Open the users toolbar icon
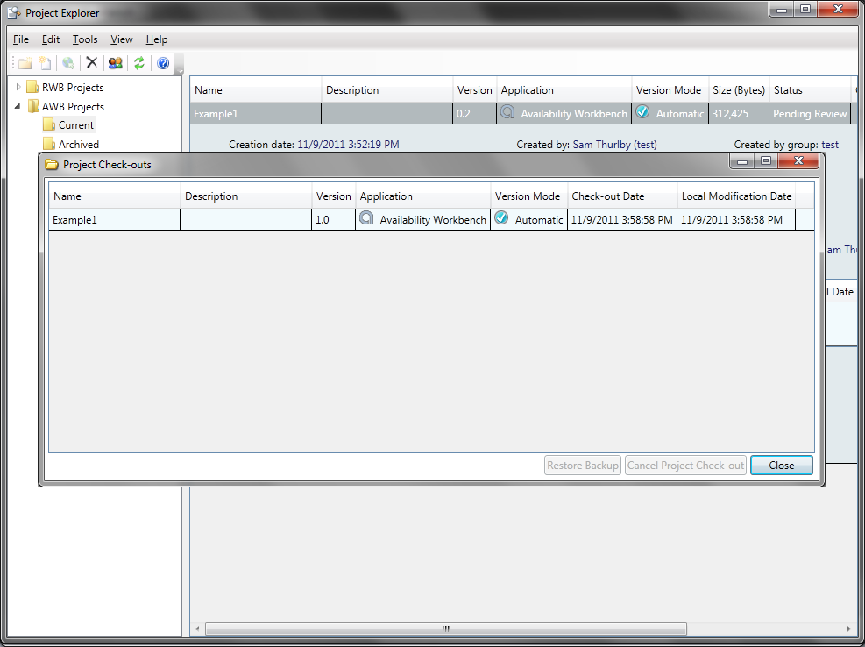 pyautogui.click(x=115, y=63)
